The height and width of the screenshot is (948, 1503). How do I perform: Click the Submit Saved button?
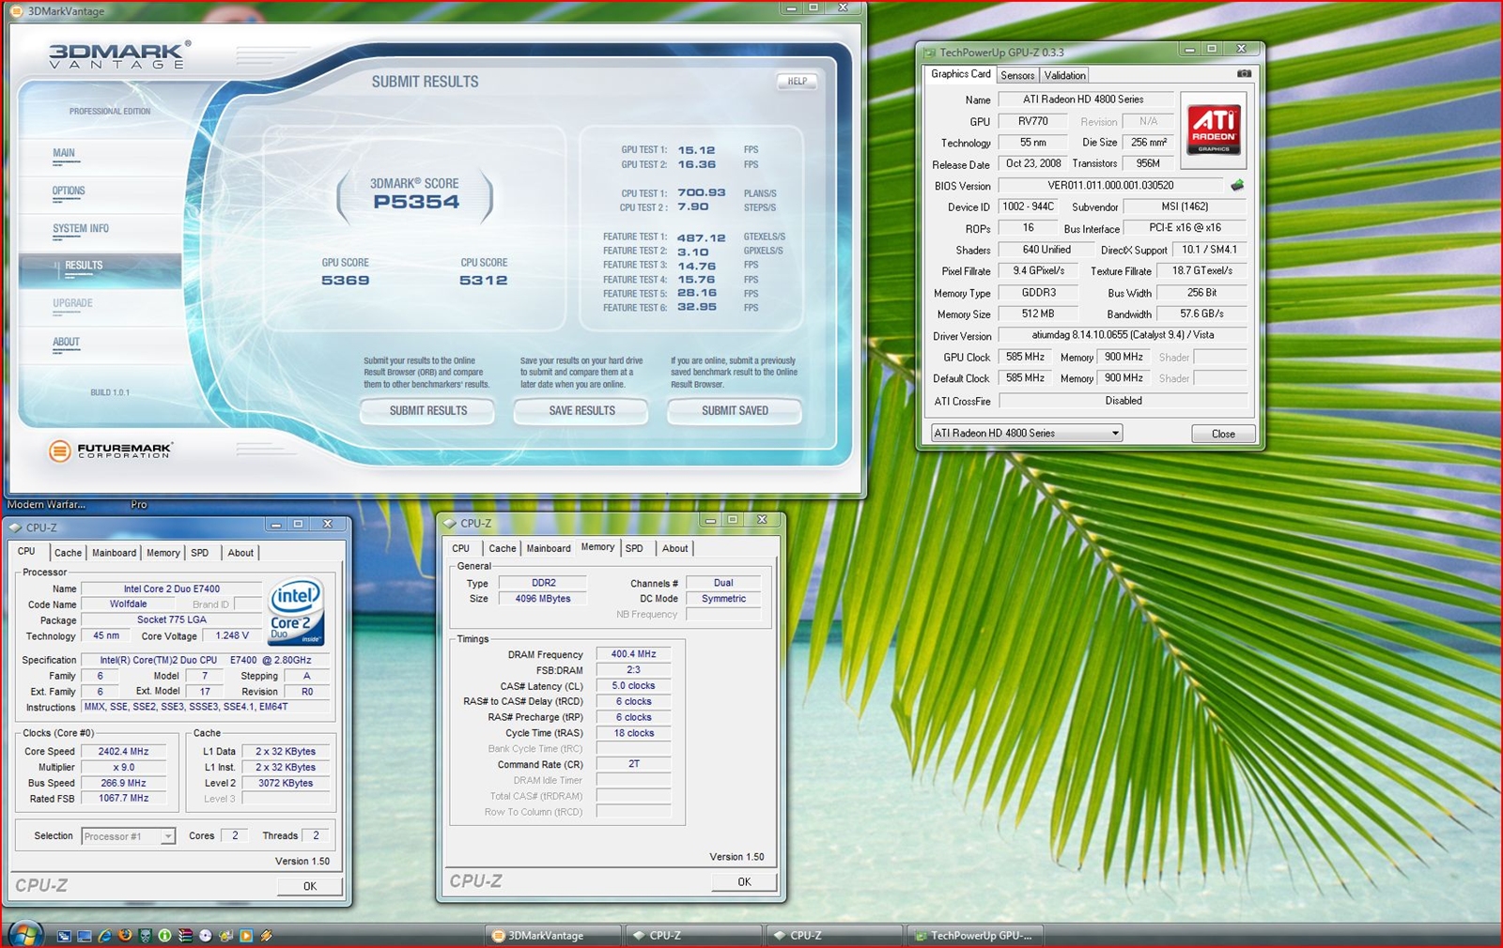735,410
